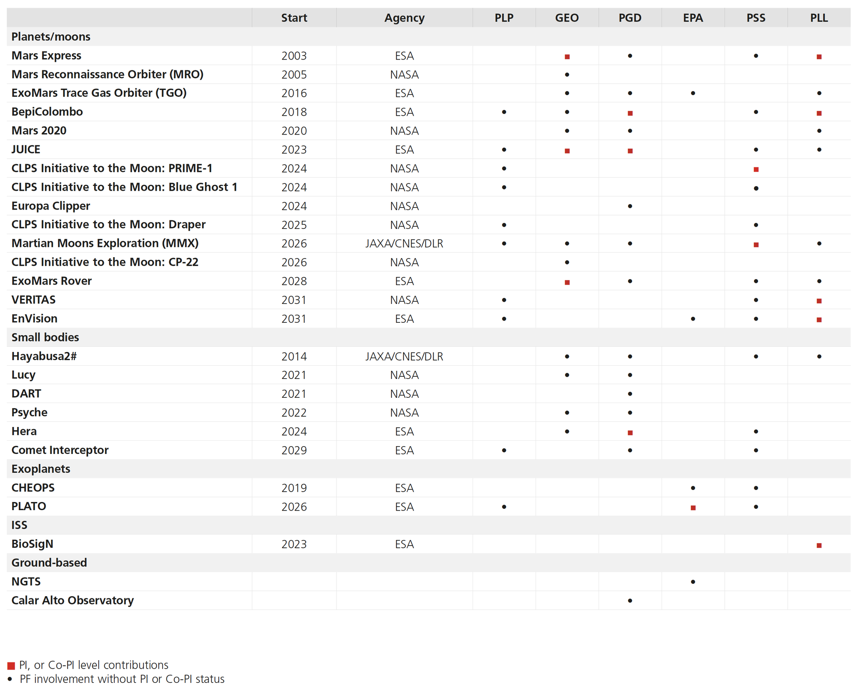This screenshot has height=691, width=857.
Task: Click red square for Hera PGD
Action: (x=630, y=433)
